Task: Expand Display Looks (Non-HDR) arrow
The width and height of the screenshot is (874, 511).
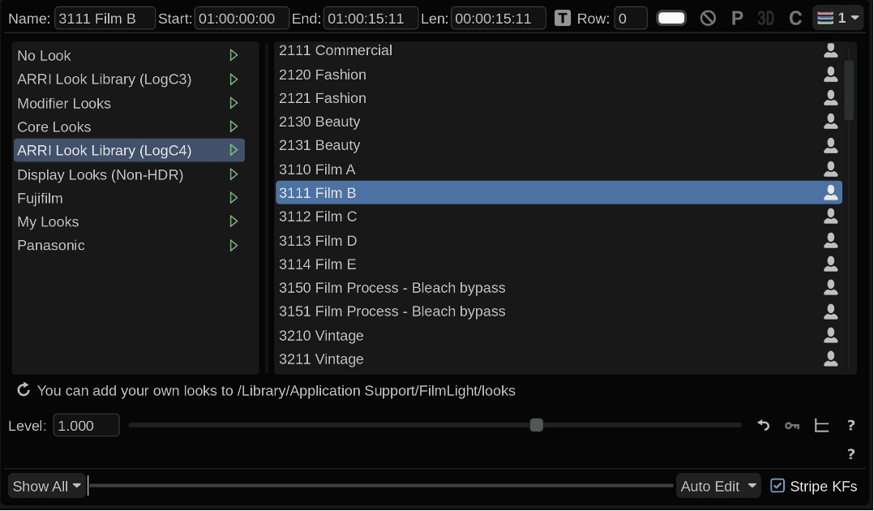Action: pyautogui.click(x=233, y=174)
